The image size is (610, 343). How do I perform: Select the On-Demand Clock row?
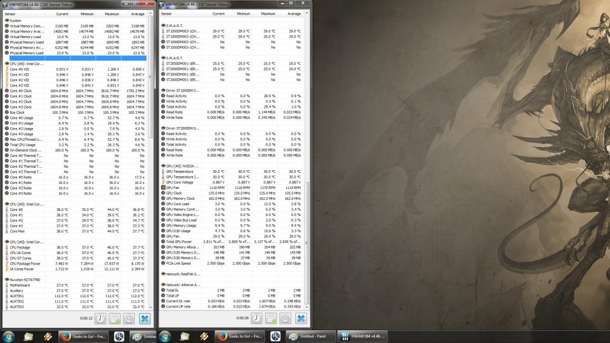75,150
